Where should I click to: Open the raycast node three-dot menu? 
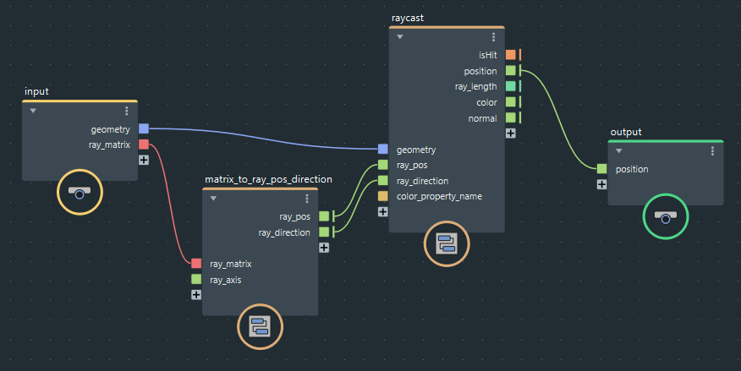click(x=493, y=37)
